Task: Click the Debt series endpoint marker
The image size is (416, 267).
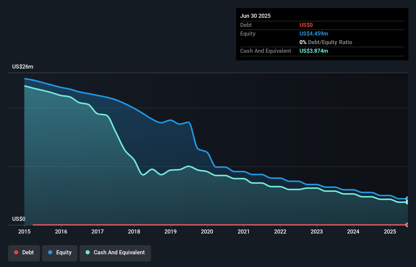Action: coord(407,225)
